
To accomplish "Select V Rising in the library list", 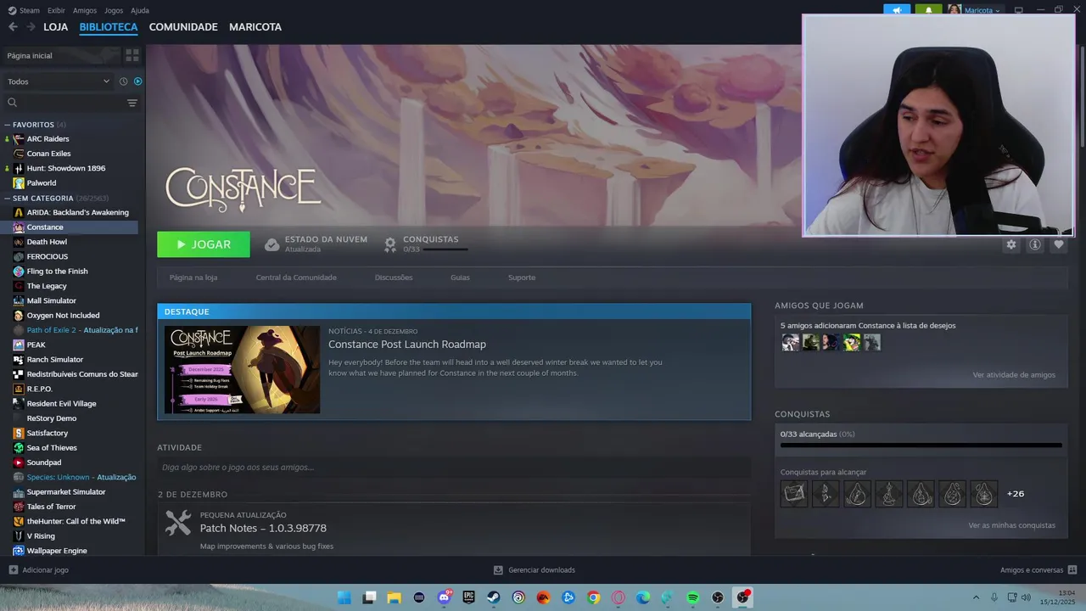I will coord(41,535).
